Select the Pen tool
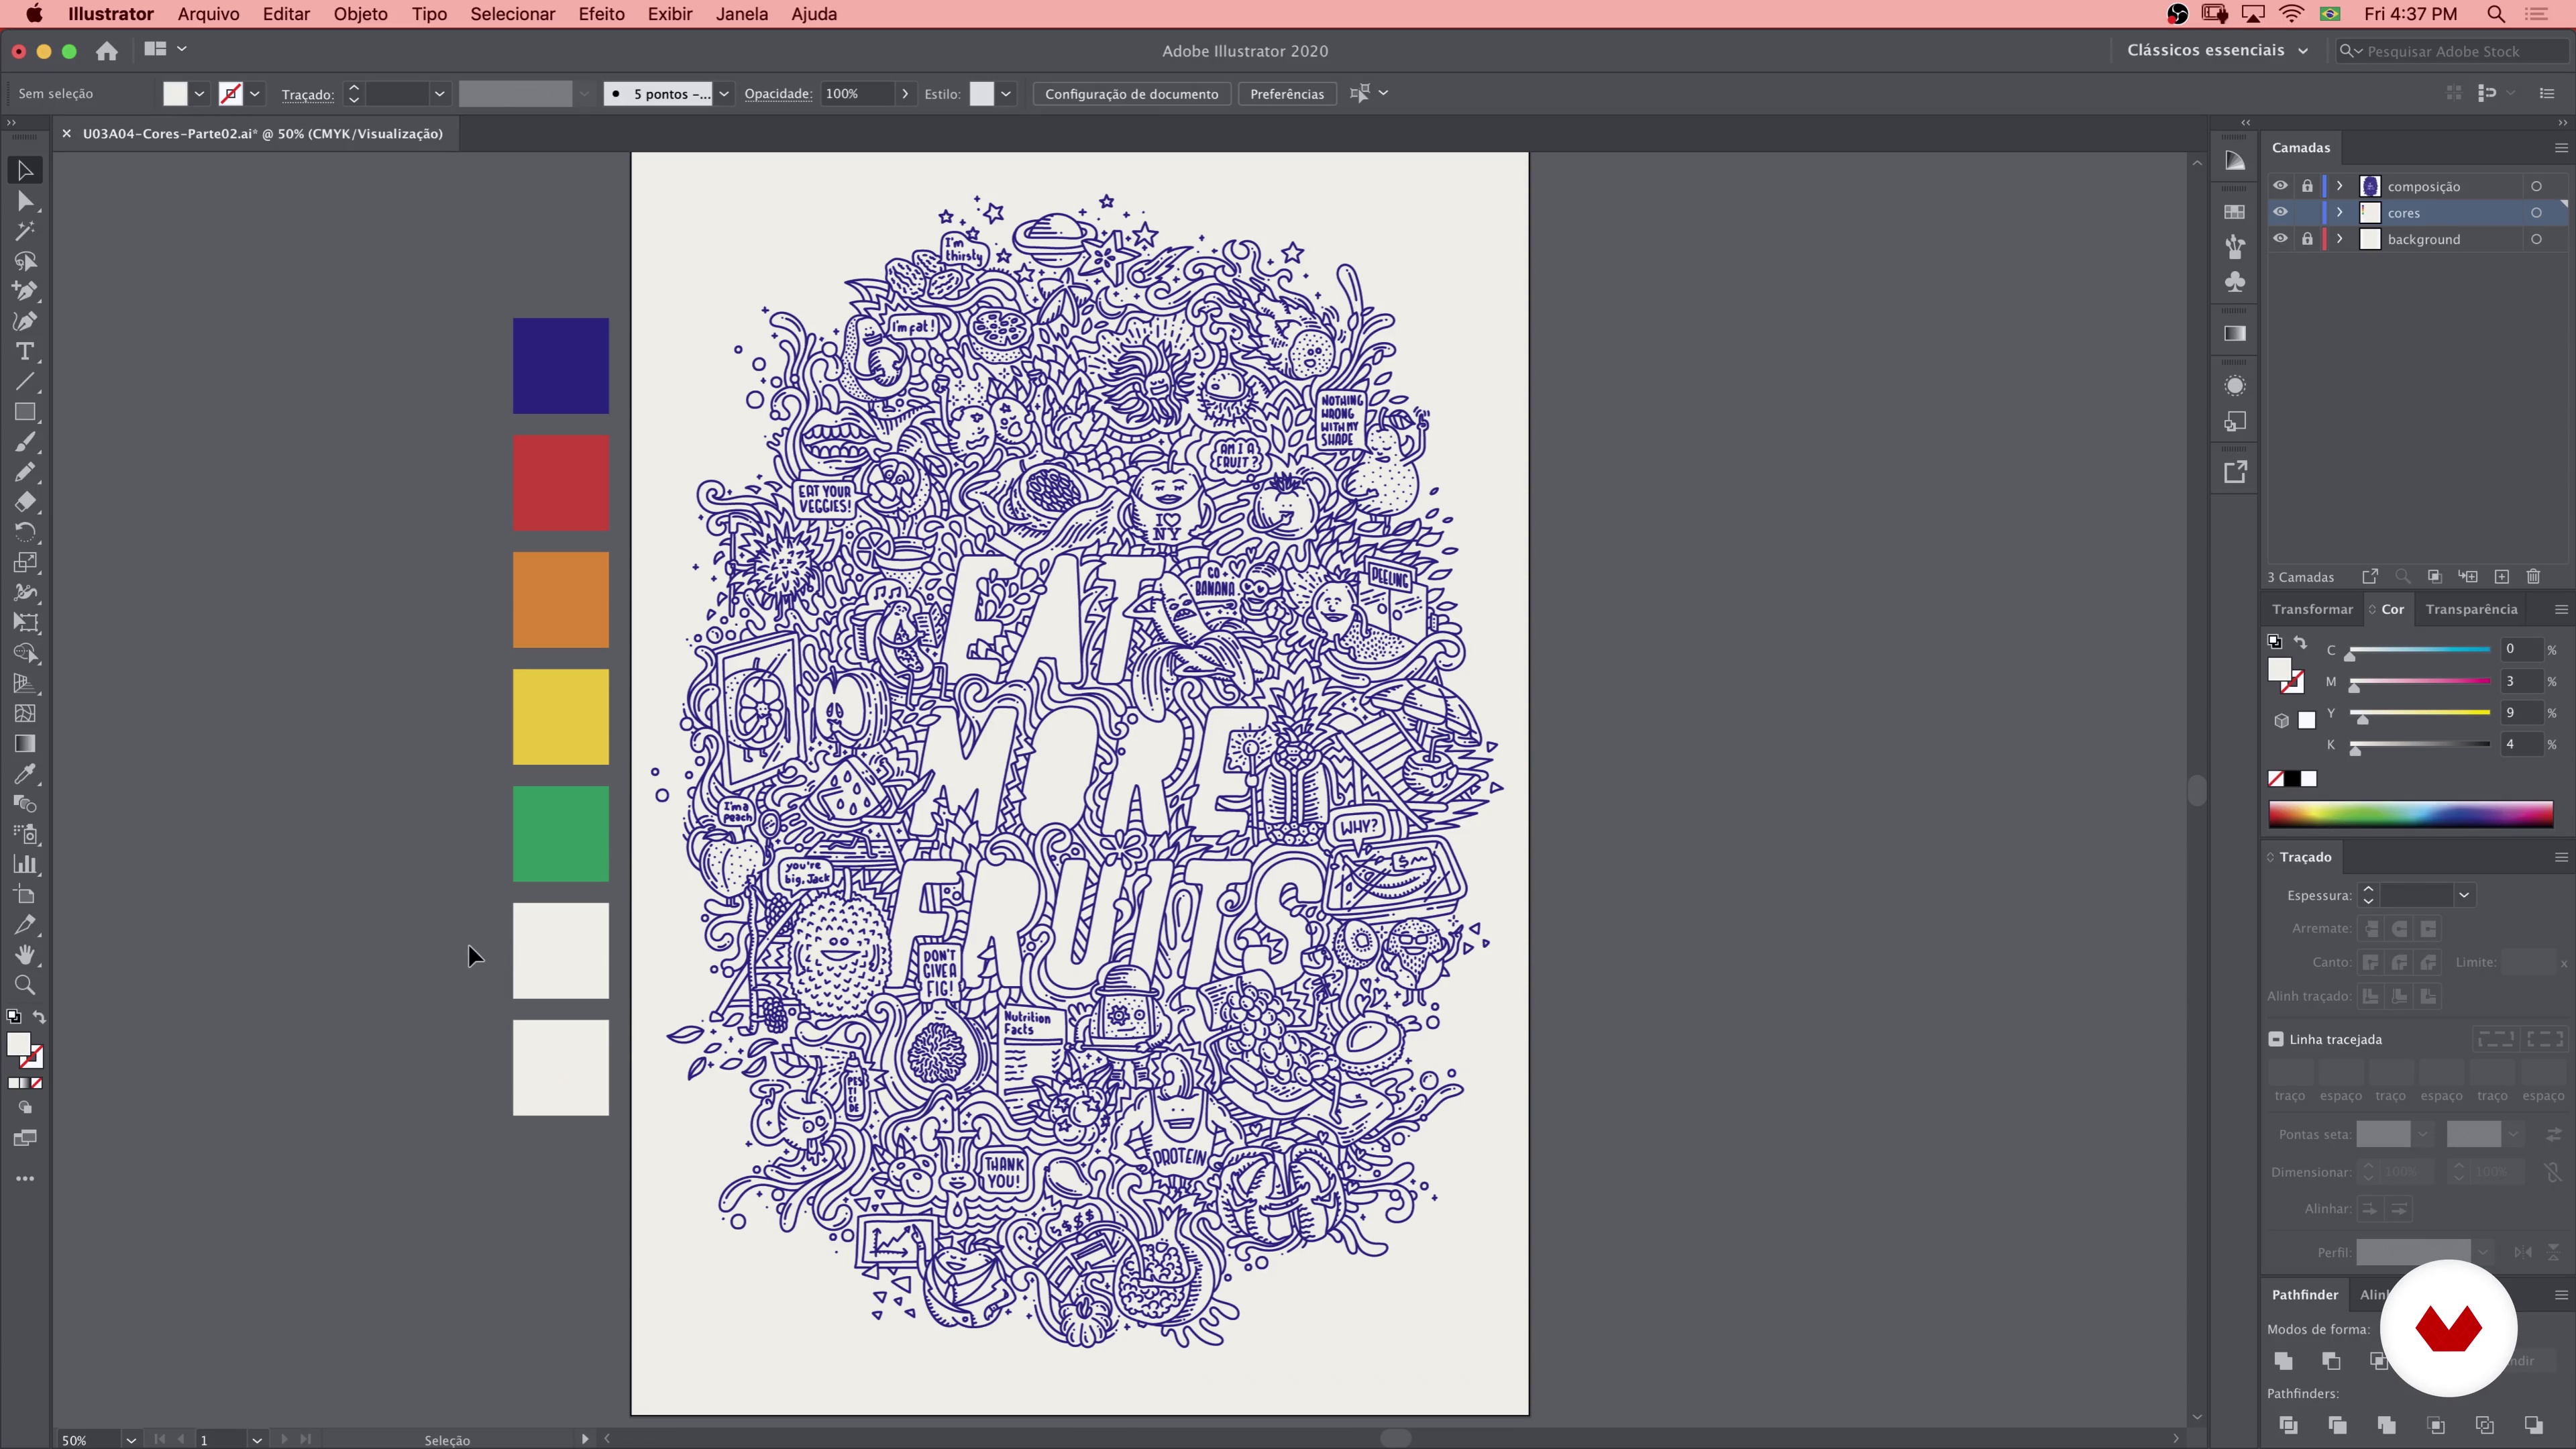This screenshot has height=1449, width=2576. tap(25, 291)
